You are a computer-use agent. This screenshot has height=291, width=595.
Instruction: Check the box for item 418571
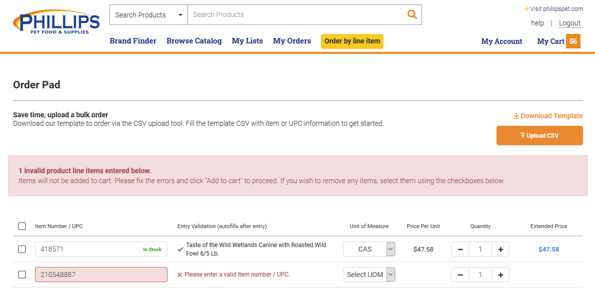[22, 249]
